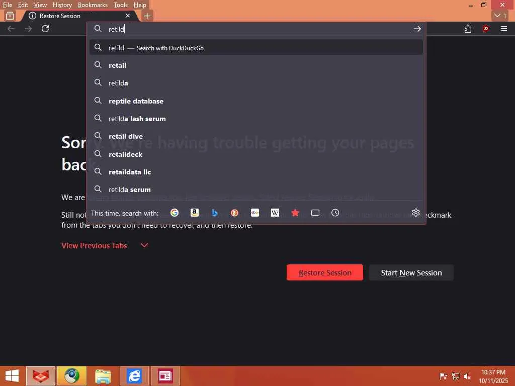Choose the 'retaildata llc' suggestion
Image resolution: width=515 pixels, height=386 pixels.
(256, 172)
